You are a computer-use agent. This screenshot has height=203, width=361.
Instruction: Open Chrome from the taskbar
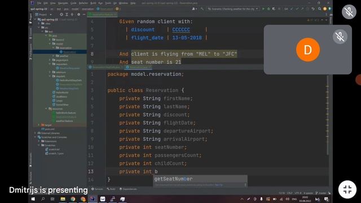[73, 199]
